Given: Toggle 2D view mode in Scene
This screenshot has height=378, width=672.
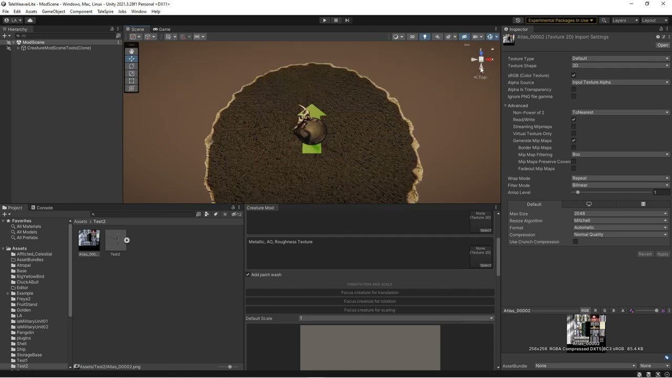Looking at the screenshot, I should point(412,37).
